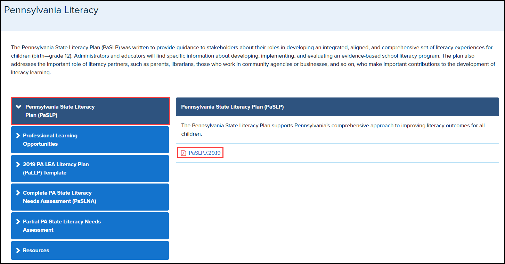Expand the 2019 PA LEA Literacy Plan chevron
This screenshot has width=505, height=264.
pyautogui.click(x=18, y=164)
